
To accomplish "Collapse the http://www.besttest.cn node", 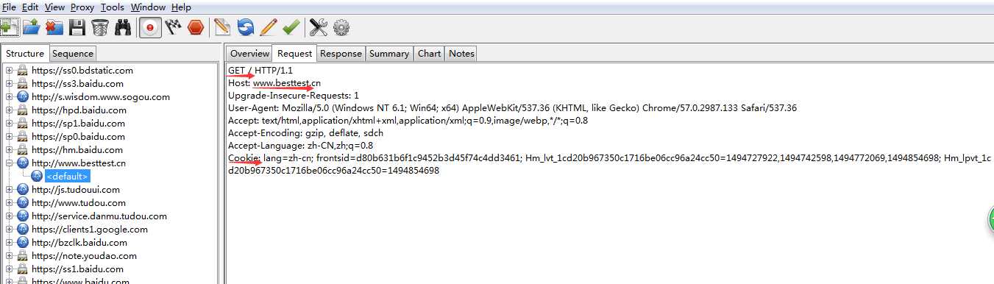I will (x=10, y=163).
